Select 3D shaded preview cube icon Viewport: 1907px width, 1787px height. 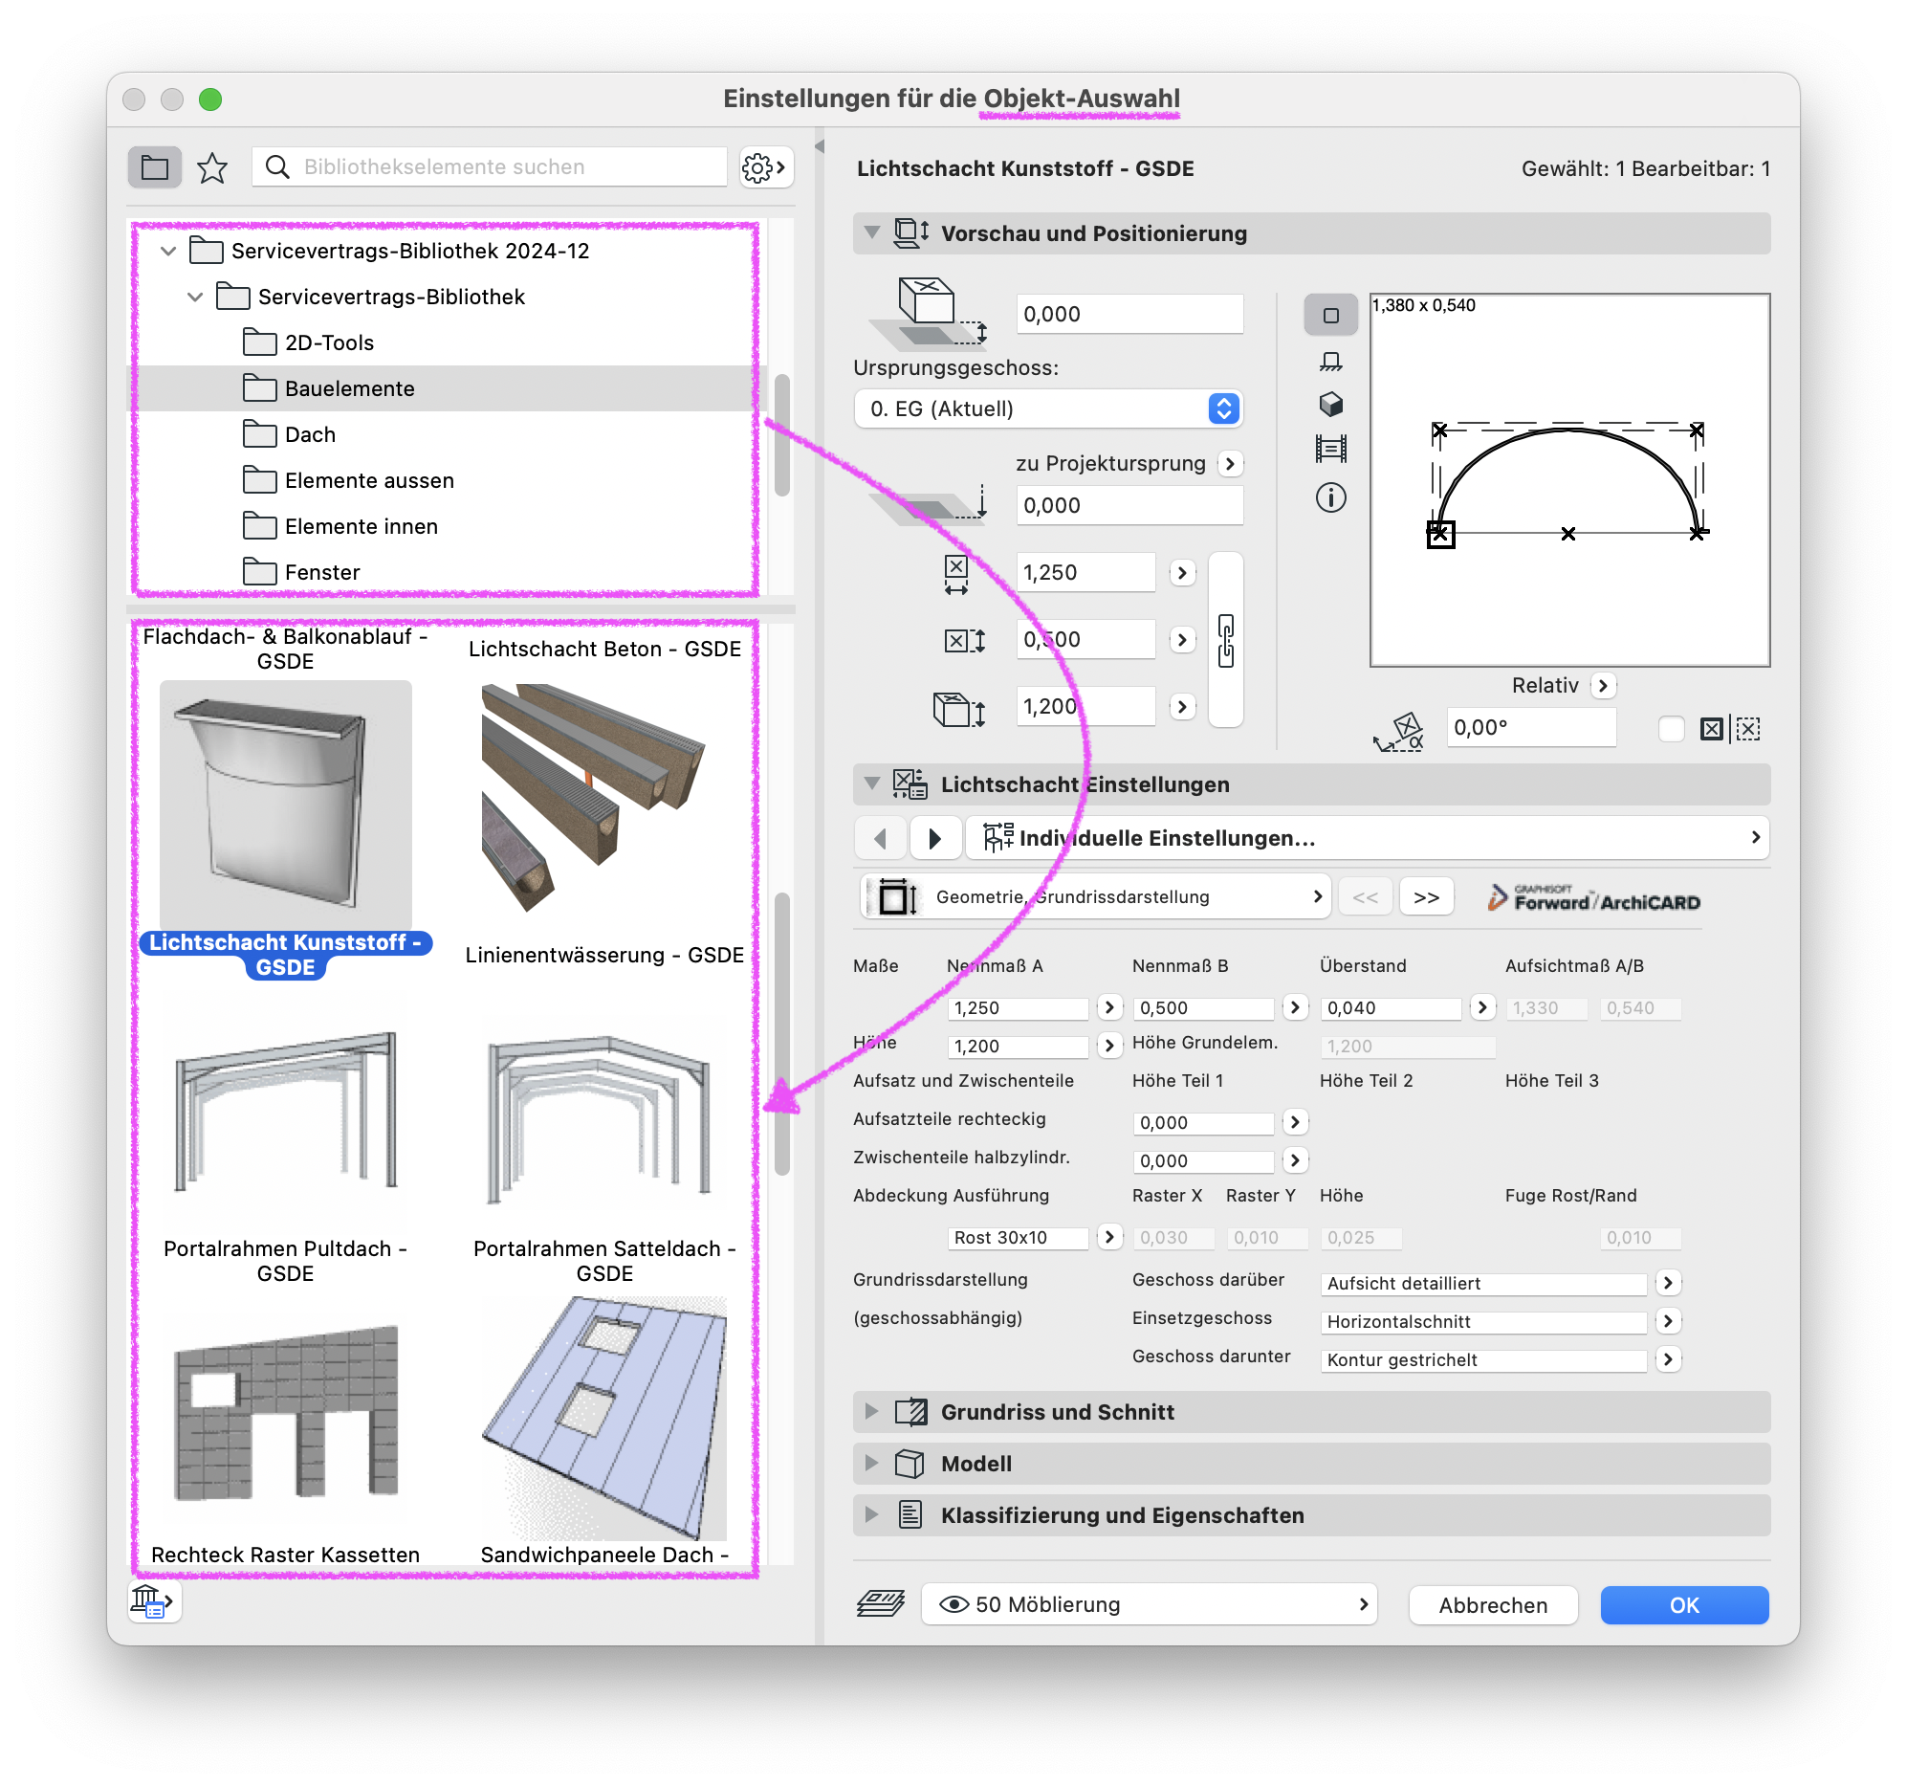coord(1330,404)
